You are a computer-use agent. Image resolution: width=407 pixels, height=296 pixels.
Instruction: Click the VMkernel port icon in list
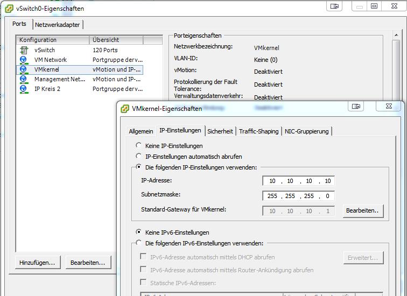pyautogui.click(x=24, y=69)
